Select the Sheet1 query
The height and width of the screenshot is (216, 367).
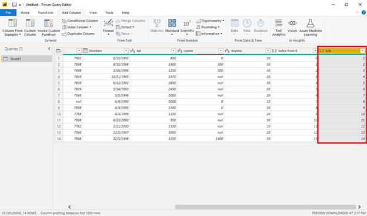coord(26,59)
